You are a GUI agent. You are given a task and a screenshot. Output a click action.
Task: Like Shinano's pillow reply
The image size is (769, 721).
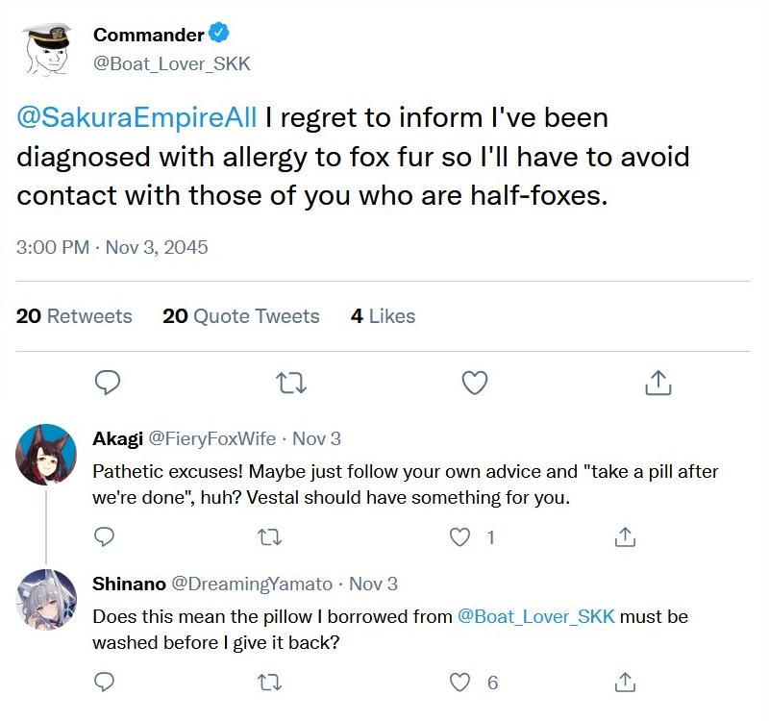459,682
